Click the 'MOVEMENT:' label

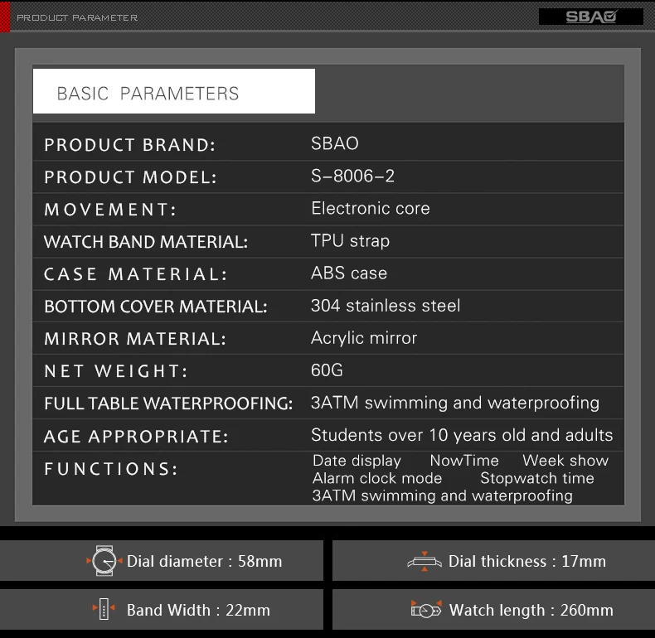[x=110, y=209]
